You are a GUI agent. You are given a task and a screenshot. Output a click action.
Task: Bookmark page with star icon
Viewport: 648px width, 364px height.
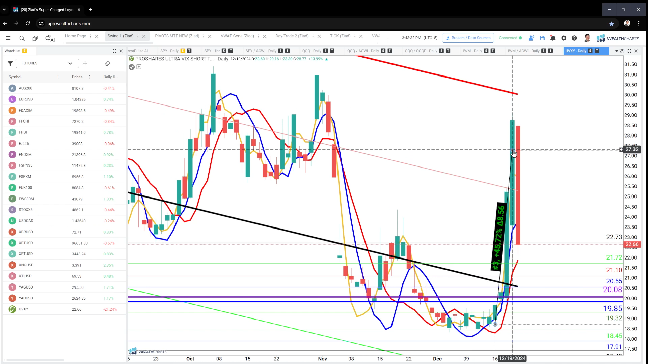(612, 24)
